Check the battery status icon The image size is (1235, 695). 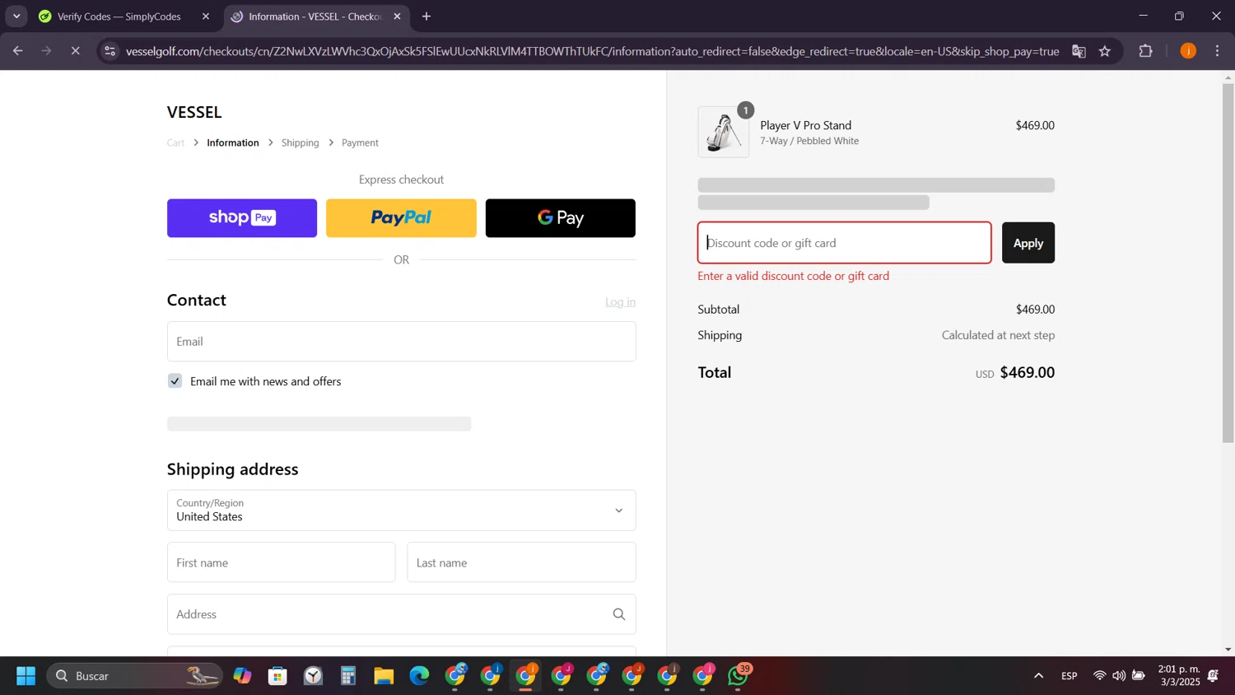coord(1139,676)
